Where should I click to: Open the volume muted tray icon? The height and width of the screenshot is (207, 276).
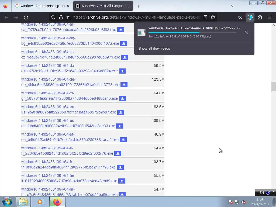244,202
